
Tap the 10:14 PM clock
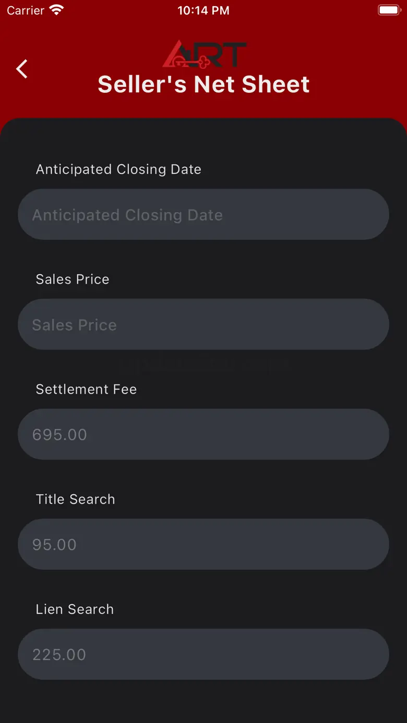point(203,10)
